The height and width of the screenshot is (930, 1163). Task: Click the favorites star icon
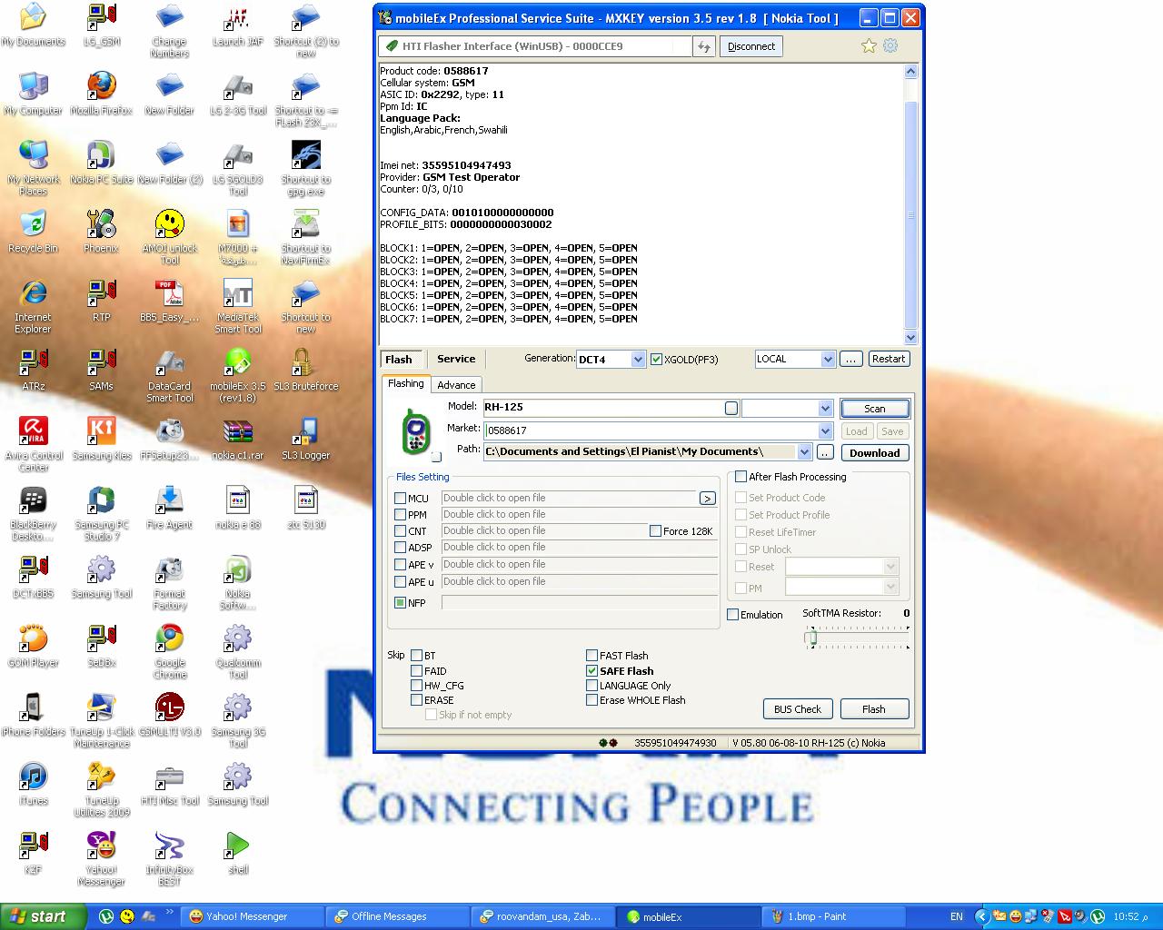coord(869,46)
